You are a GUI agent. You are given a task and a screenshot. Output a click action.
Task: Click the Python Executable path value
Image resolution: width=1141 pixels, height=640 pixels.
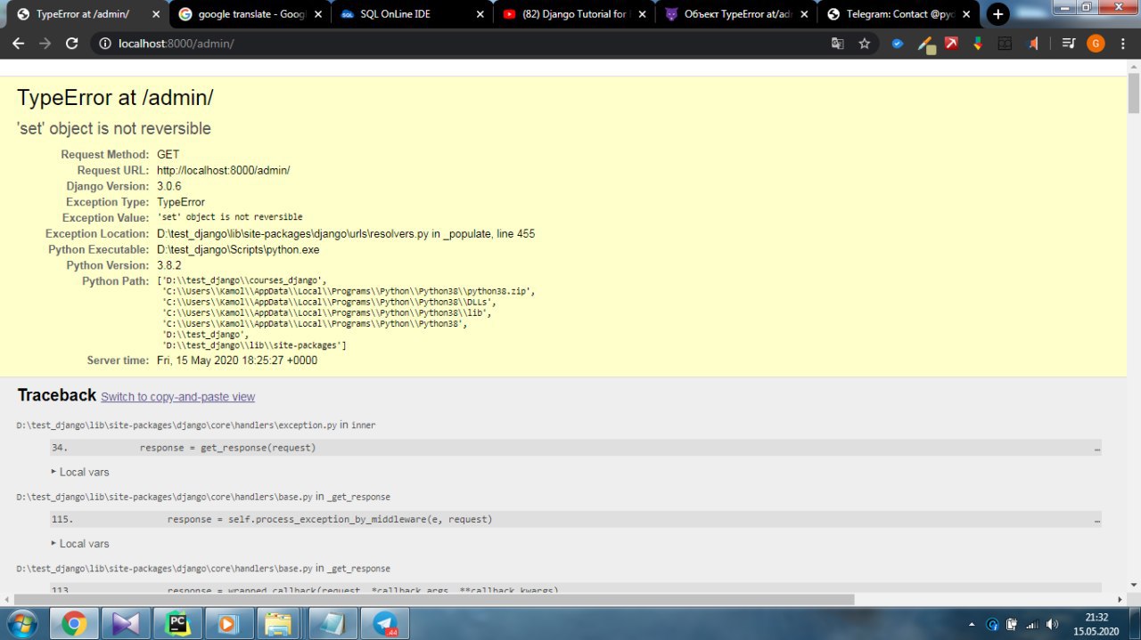[x=238, y=250]
